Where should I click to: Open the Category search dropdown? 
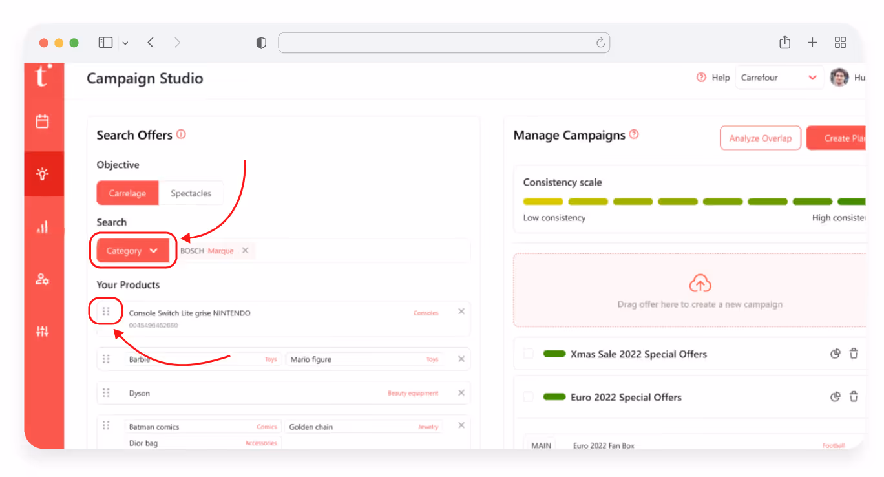coord(132,251)
